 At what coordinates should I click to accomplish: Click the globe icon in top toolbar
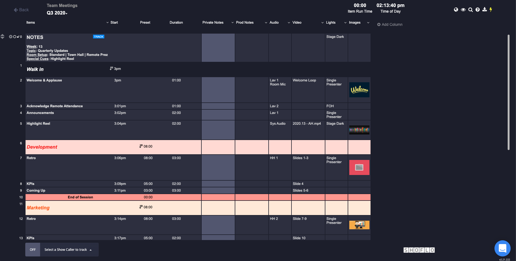click(456, 10)
